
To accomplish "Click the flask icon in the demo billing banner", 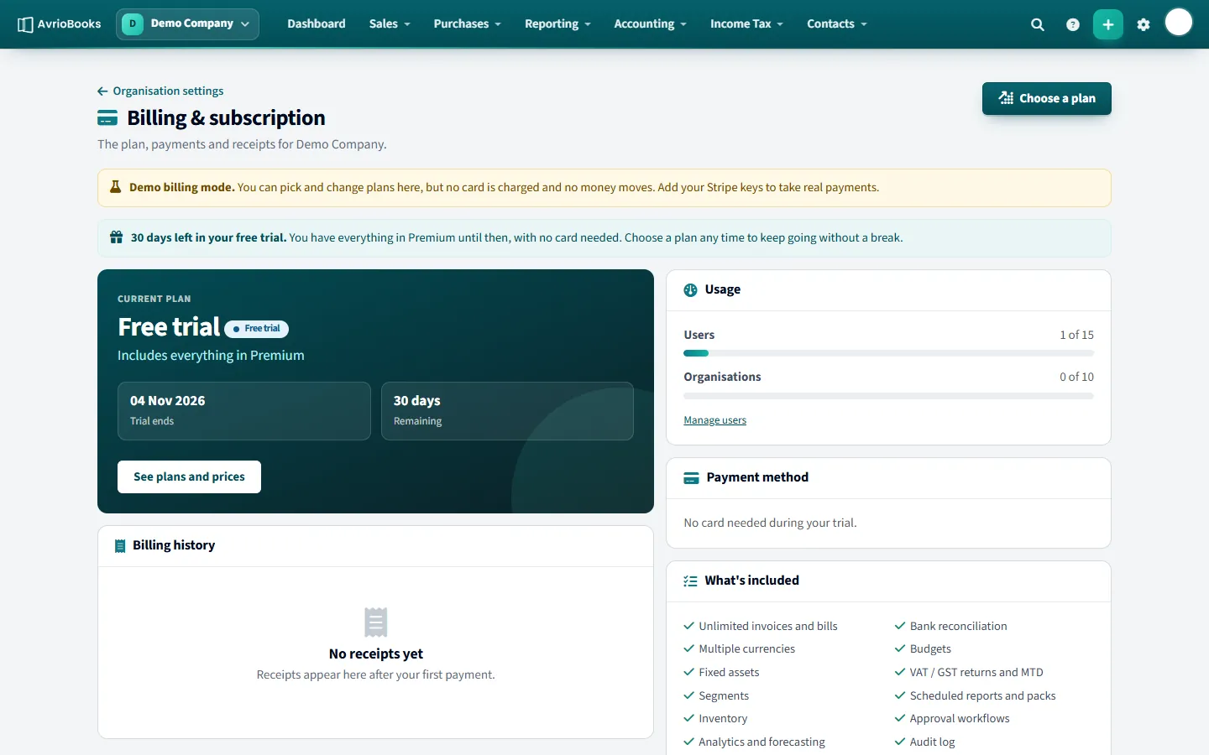I will (x=116, y=187).
